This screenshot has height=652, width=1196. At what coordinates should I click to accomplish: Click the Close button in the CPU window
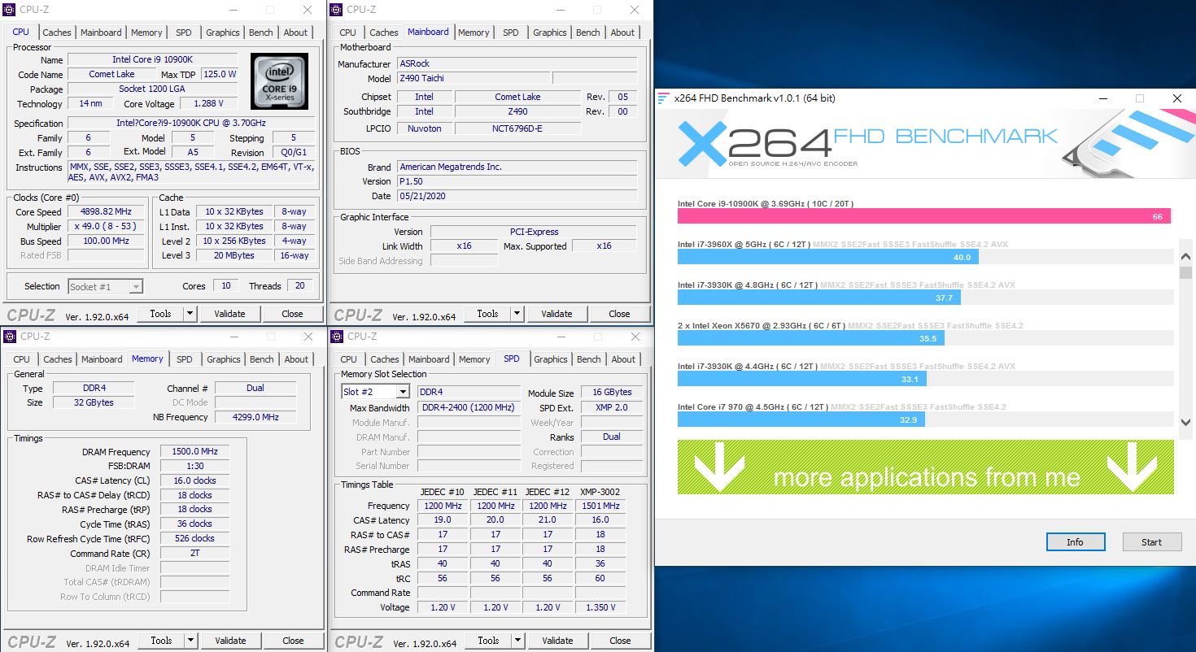click(x=292, y=314)
